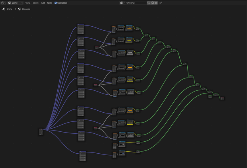Toggle the pin icon in header
This screenshot has height=168, width=247.
coord(161,3)
